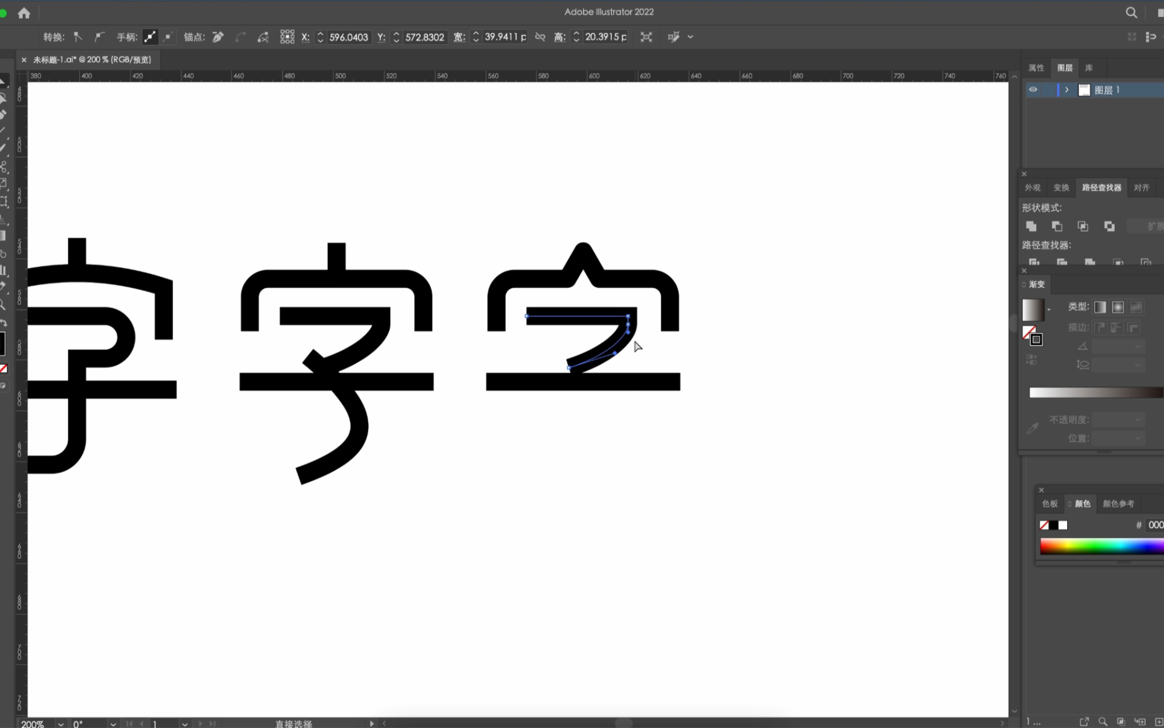Click the height value stepper arrows
Screen dimensions: 1164x728
[576, 37]
